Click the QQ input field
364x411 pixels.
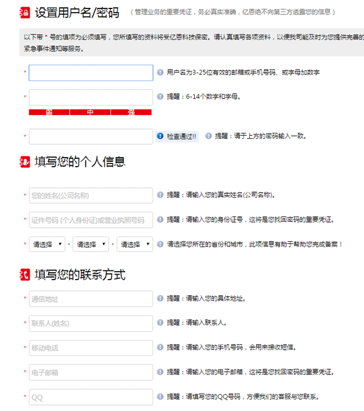pos(91,397)
